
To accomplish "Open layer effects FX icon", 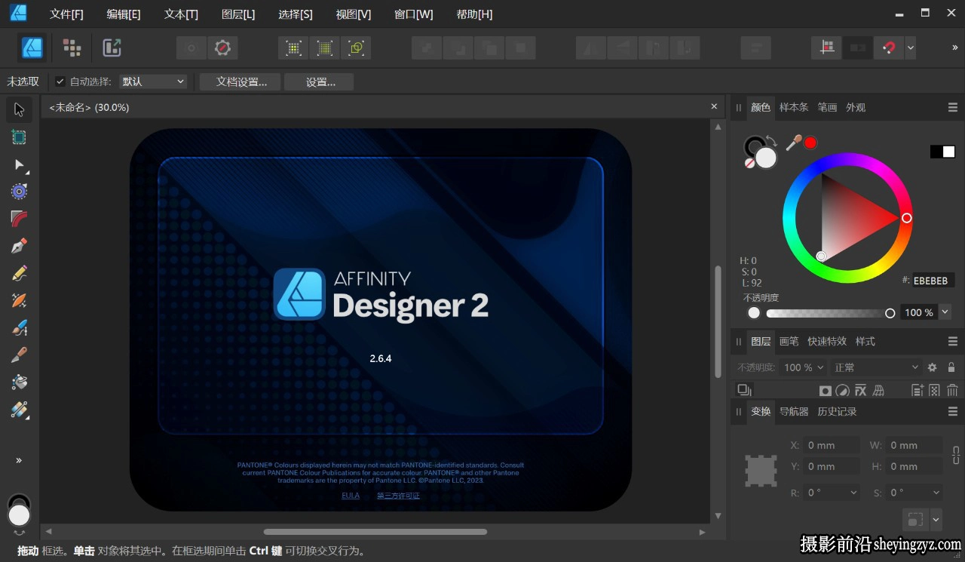I will [x=860, y=390].
